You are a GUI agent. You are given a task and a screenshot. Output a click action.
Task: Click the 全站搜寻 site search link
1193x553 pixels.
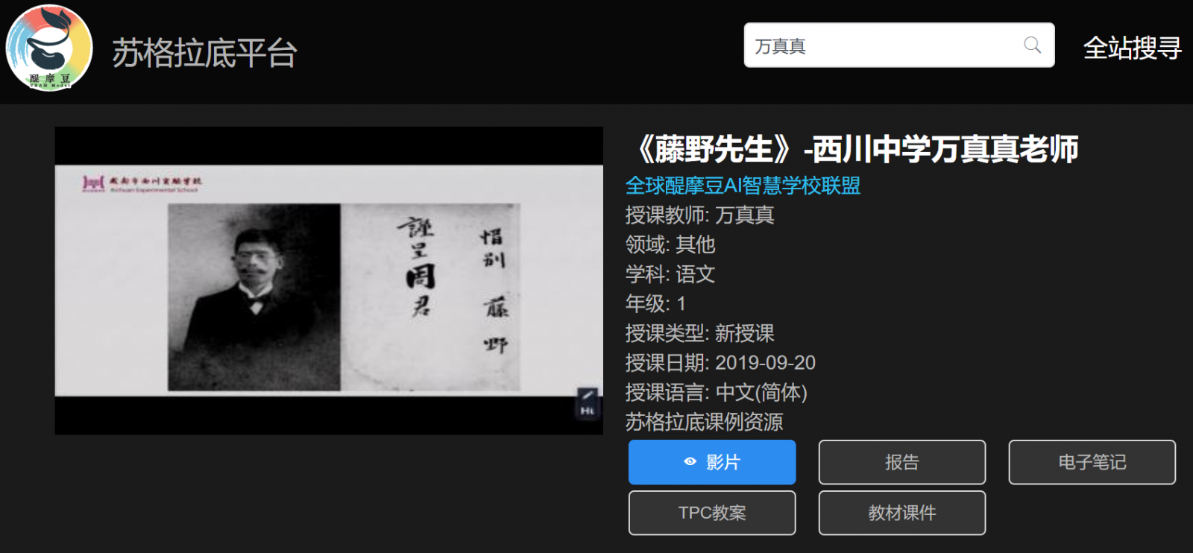tap(1132, 48)
